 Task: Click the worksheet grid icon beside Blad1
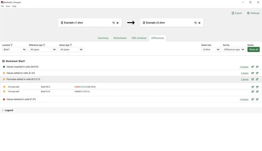pyautogui.click(x=3, y=61)
